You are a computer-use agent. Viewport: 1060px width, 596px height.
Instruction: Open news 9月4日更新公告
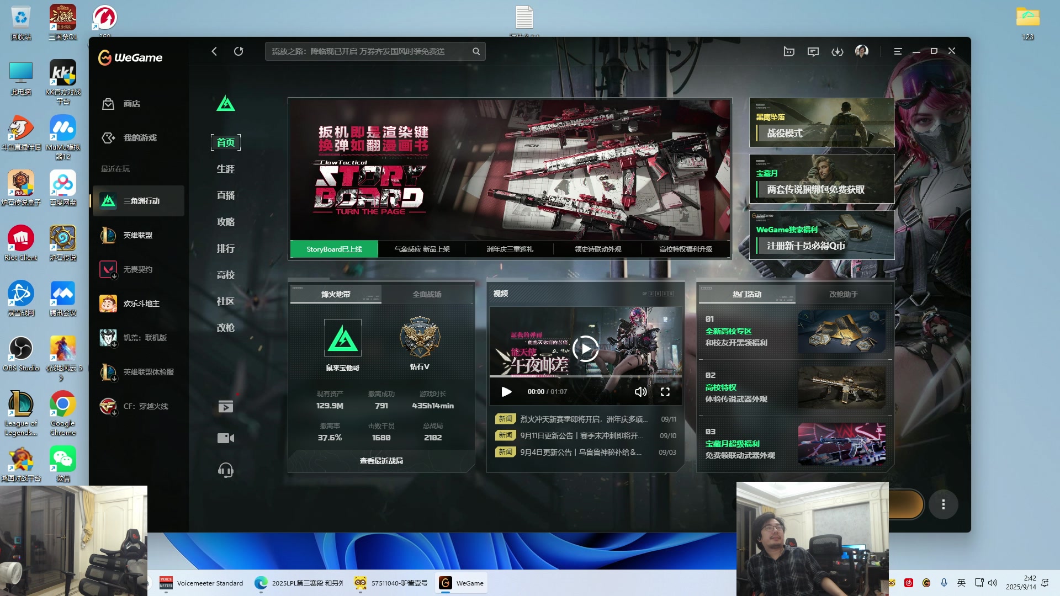pyautogui.click(x=581, y=452)
